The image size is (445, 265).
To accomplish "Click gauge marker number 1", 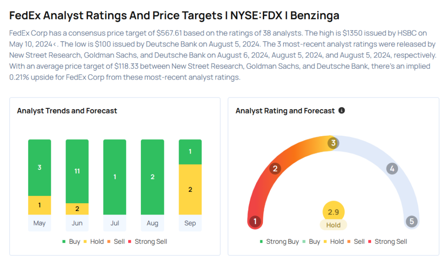I will pyautogui.click(x=255, y=221).
